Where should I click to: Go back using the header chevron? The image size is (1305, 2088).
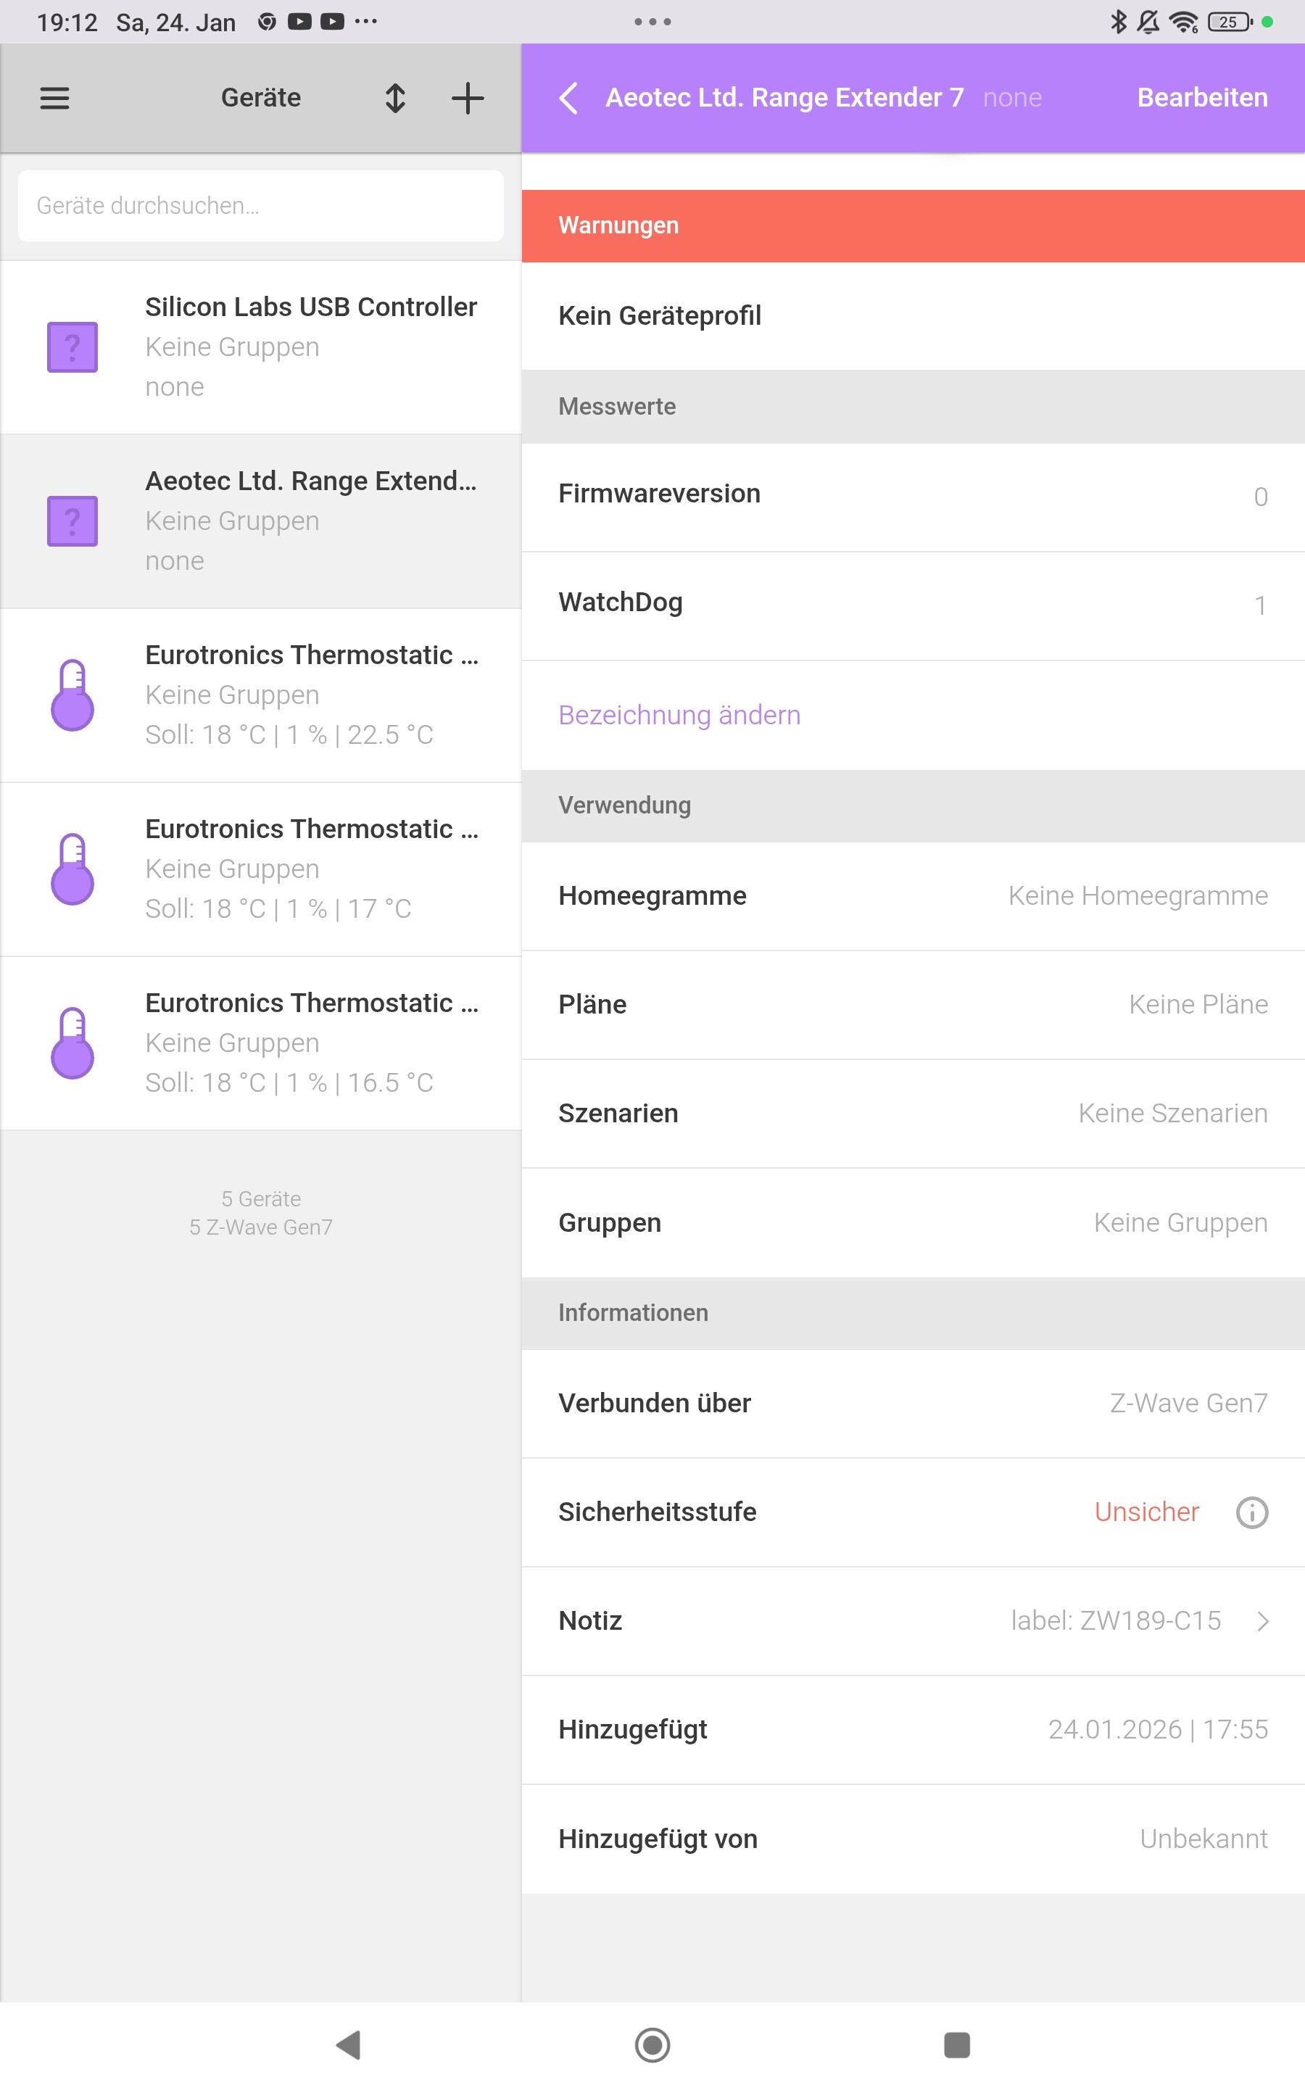(569, 97)
